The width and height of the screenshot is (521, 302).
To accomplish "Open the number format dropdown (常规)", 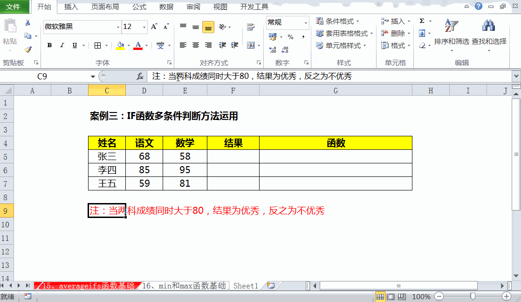I will pos(306,23).
